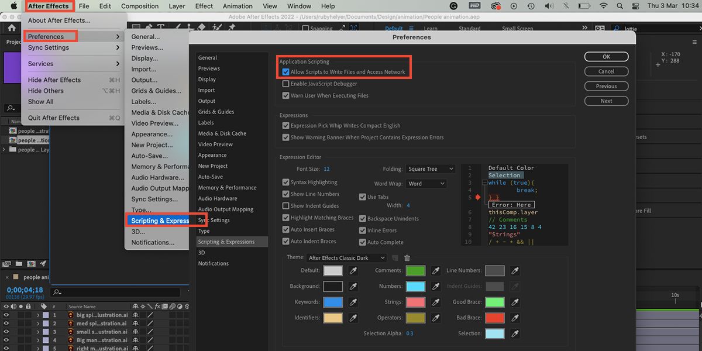Click the eyedropper next to Strings color
The width and height of the screenshot is (702, 351).
[436, 302]
